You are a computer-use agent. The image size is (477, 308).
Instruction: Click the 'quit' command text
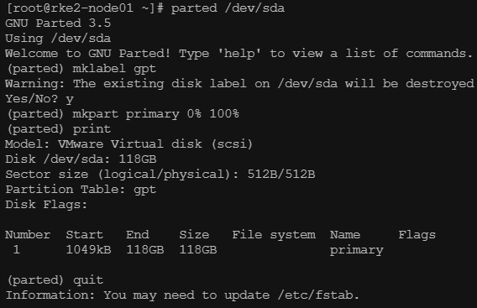[88, 280]
